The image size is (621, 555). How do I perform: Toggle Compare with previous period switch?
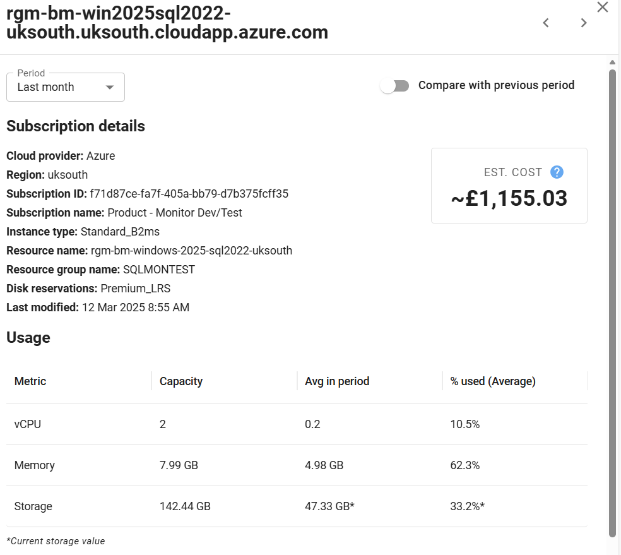click(x=395, y=86)
